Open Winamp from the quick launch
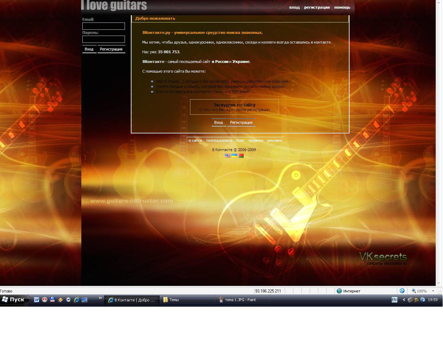The image size is (443, 354). point(60,300)
